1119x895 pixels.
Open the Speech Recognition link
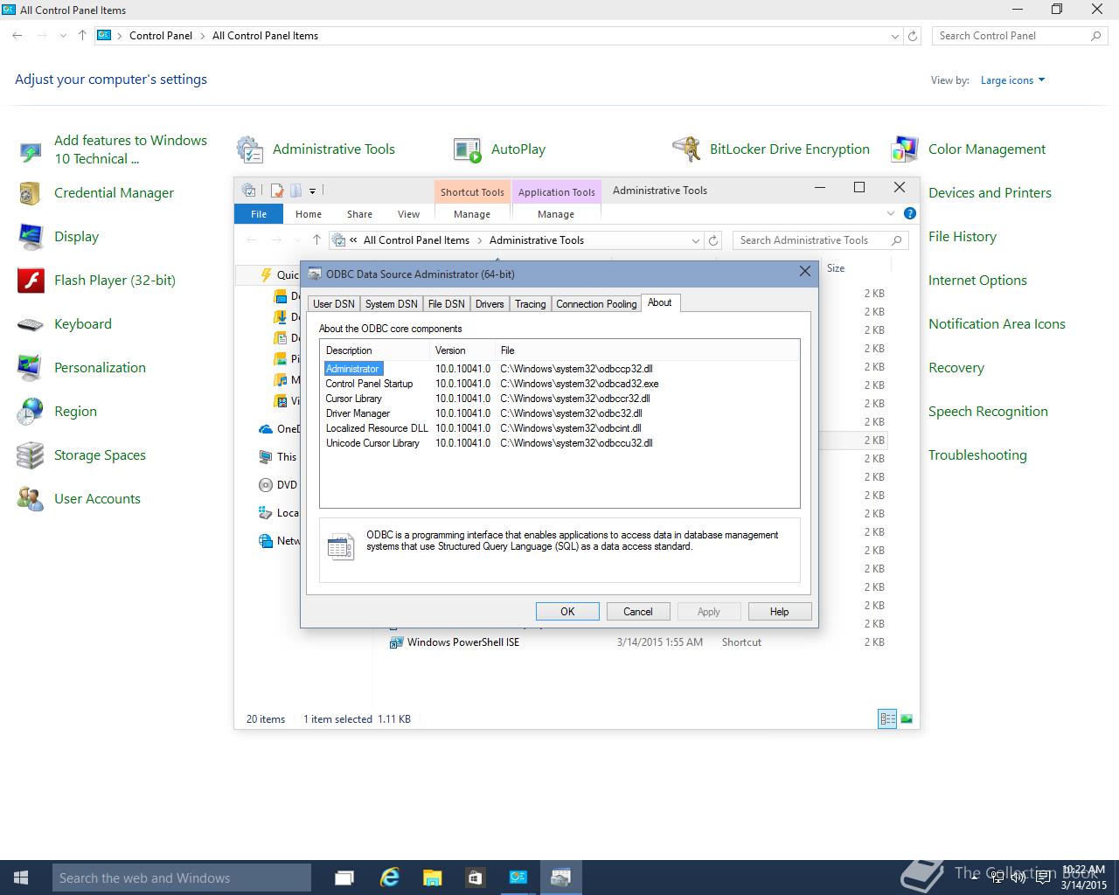click(988, 412)
